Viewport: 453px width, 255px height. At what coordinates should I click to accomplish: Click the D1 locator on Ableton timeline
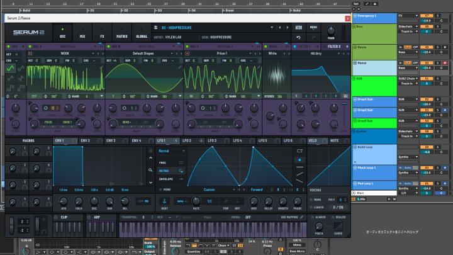[91, 11]
